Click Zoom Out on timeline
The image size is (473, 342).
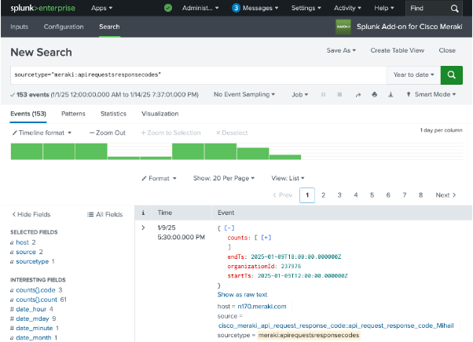pos(108,133)
